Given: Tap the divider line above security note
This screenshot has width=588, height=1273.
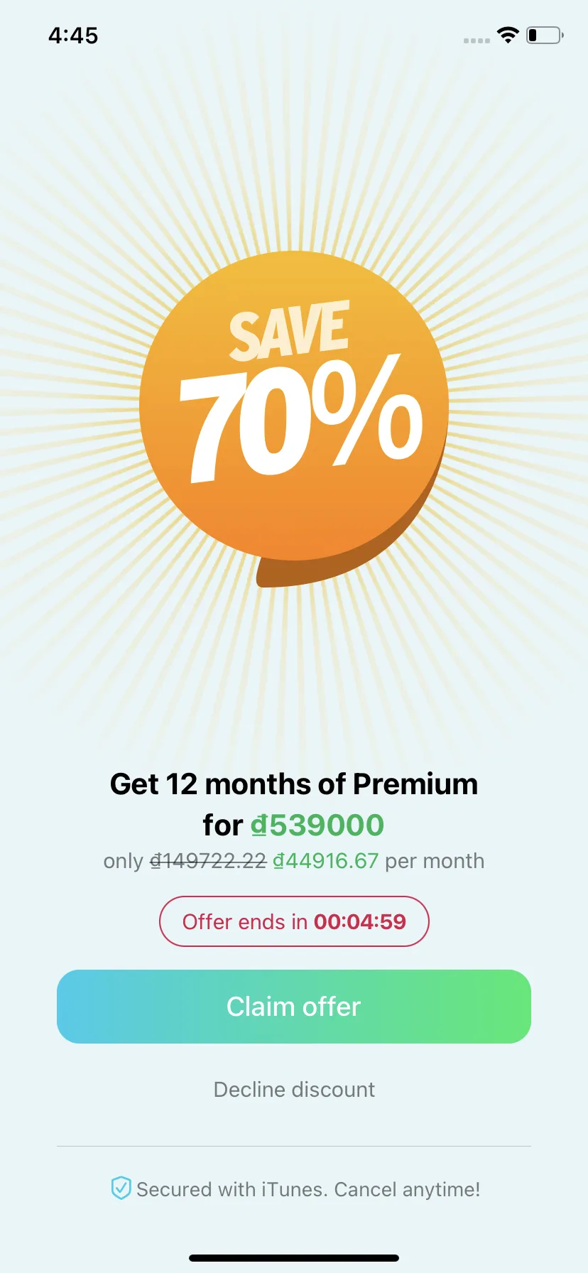Looking at the screenshot, I should [x=294, y=1146].
